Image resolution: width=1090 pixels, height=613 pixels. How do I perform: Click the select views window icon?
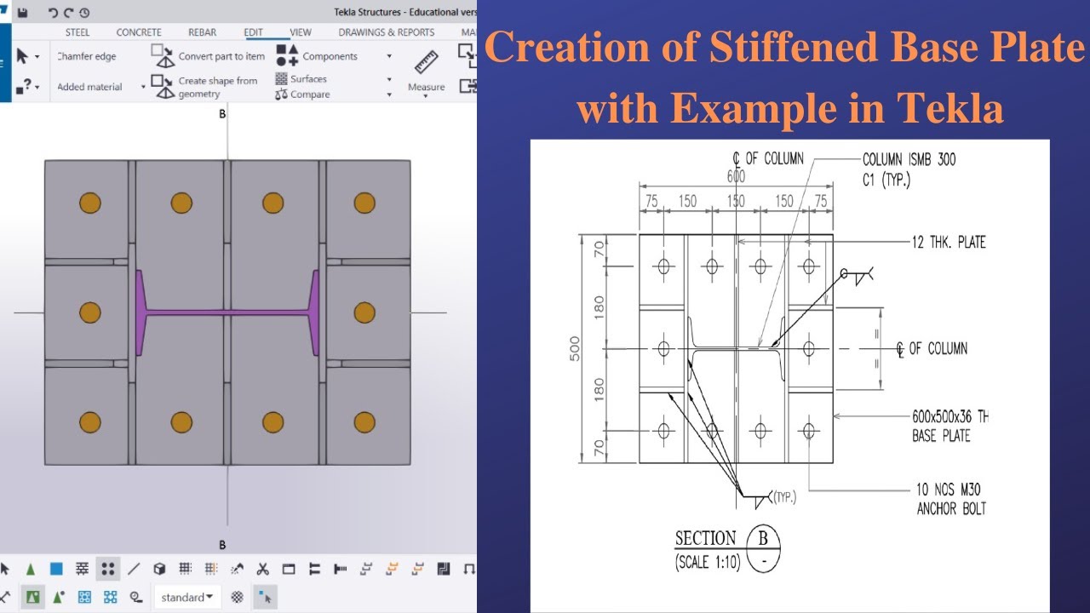coord(289,569)
